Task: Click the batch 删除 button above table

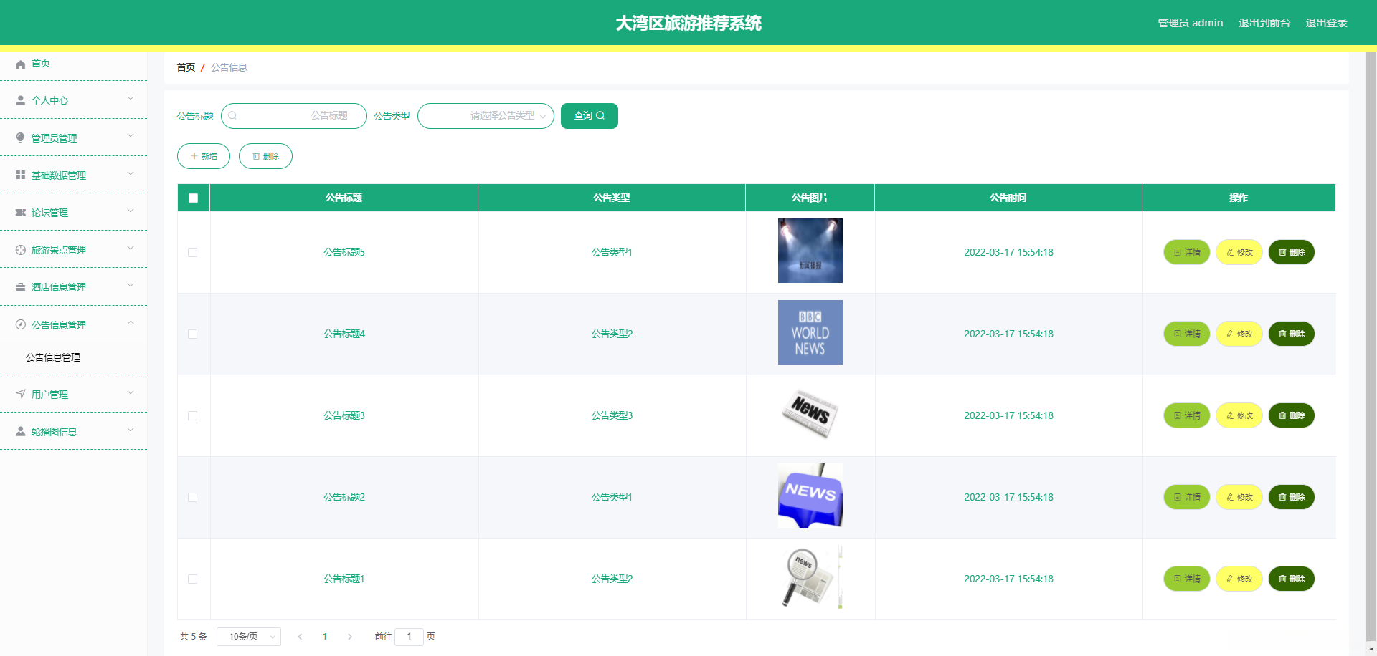Action: click(265, 156)
